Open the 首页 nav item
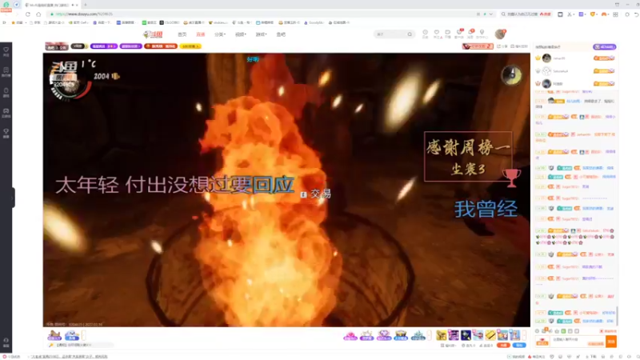The width and height of the screenshot is (640, 360). 182,34
